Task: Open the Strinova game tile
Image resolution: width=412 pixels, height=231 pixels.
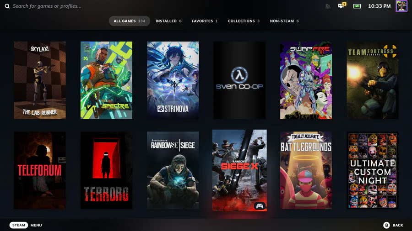Action: tap(173, 80)
